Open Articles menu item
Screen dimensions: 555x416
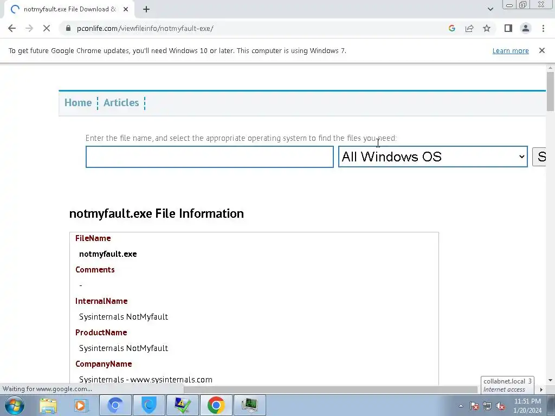pyautogui.click(x=121, y=102)
